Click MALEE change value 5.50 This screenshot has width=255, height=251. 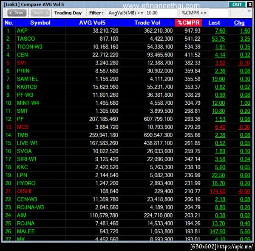[245, 231]
